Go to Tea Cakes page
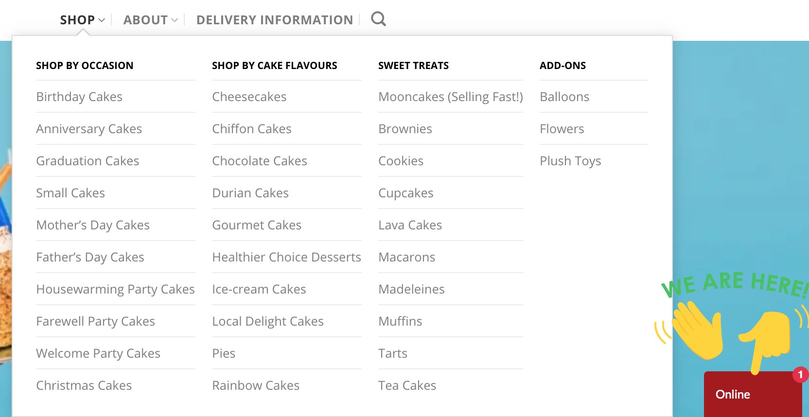Screen dimensions: 809x417 click(407, 385)
